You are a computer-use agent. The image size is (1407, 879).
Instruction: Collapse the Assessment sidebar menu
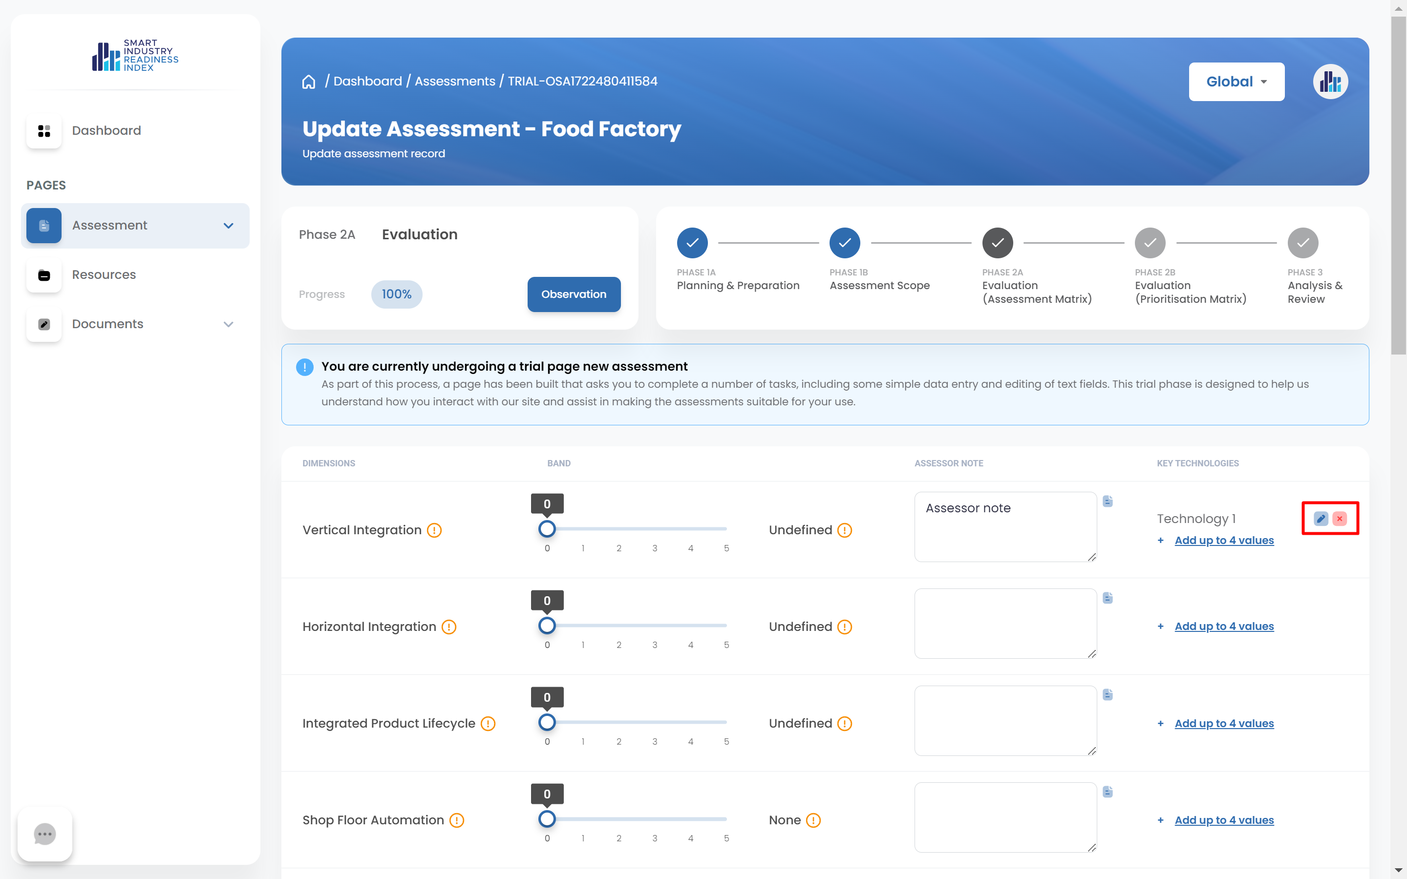coord(229,226)
